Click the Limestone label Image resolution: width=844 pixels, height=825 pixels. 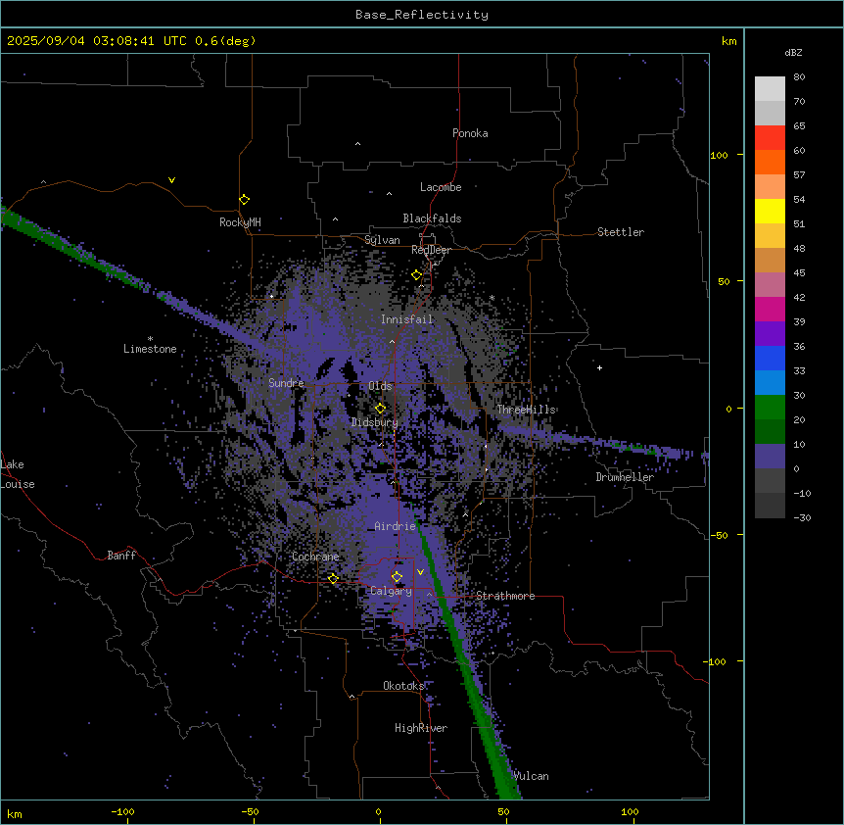[150, 349]
